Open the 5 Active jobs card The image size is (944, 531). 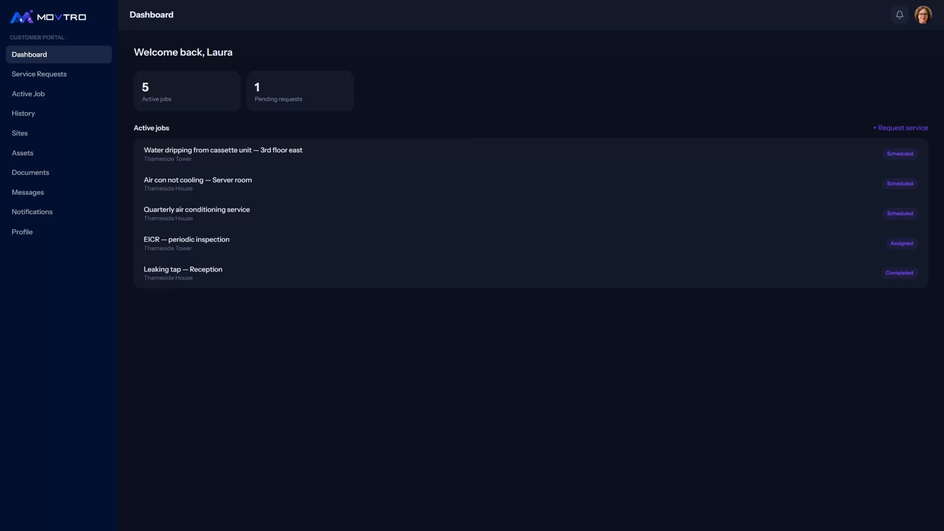[x=187, y=91]
